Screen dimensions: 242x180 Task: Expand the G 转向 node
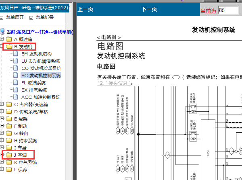[x=2, y=133]
